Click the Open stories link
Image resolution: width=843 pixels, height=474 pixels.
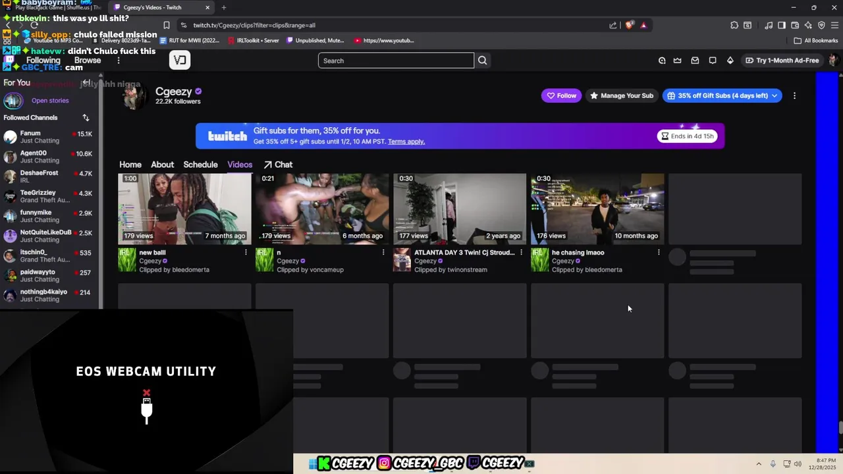click(50, 101)
